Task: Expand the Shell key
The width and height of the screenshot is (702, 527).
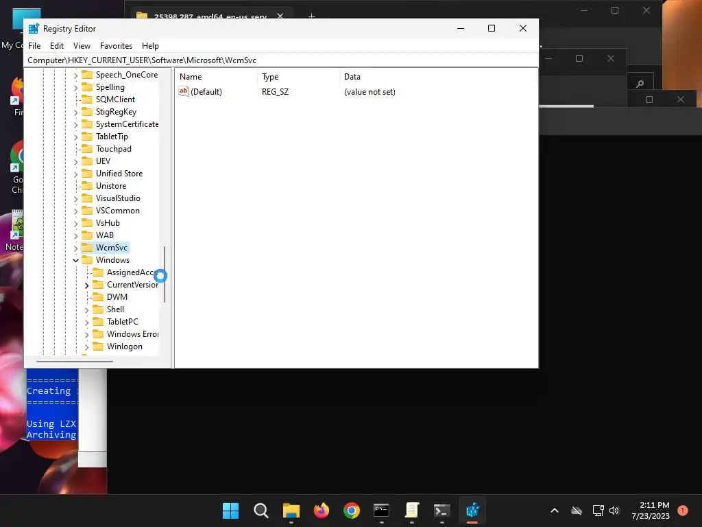Action: [87, 309]
